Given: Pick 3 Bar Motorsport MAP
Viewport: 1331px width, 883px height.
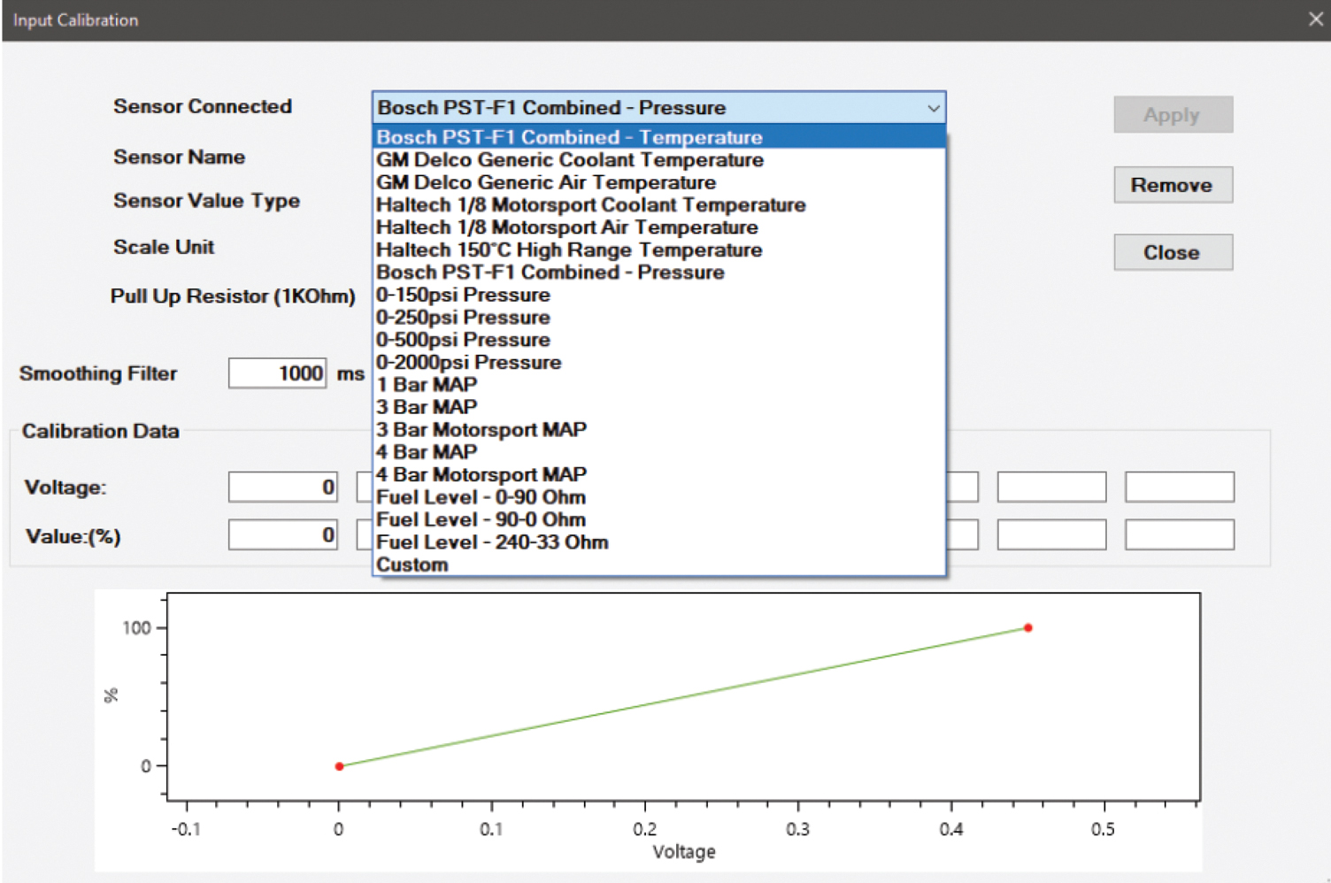Looking at the screenshot, I should tap(659, 430).
